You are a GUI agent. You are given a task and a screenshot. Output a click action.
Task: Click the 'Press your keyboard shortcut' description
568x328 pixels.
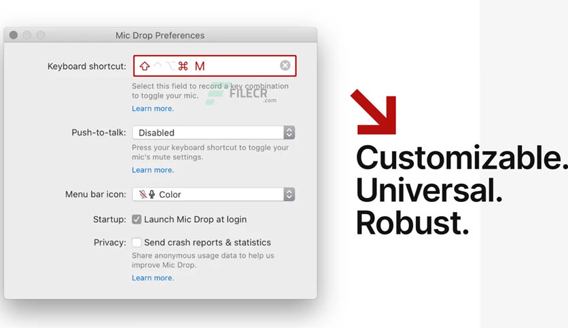coord(210,152)
